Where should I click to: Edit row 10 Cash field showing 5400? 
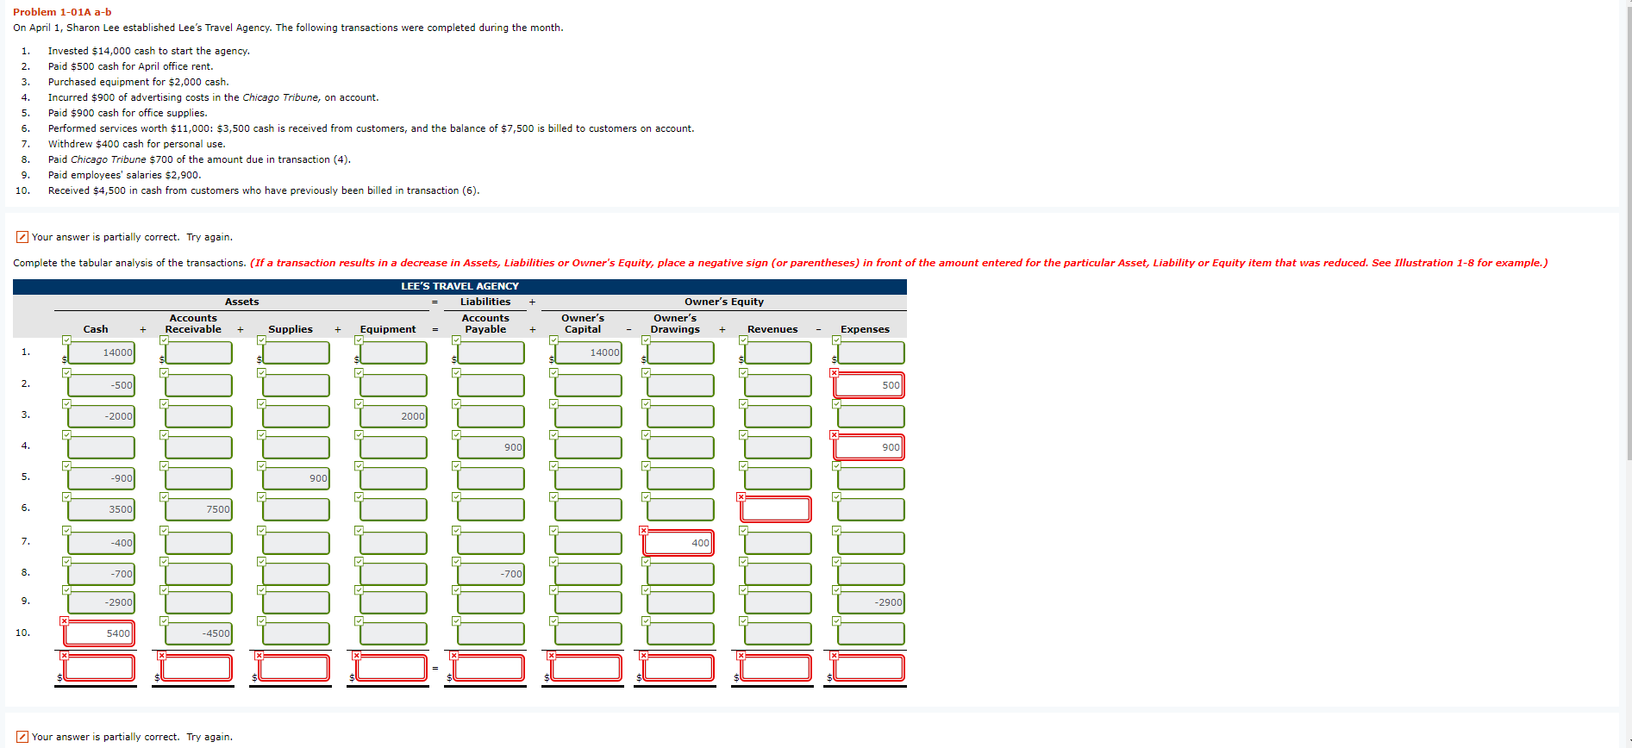click(x=99, y=633)
